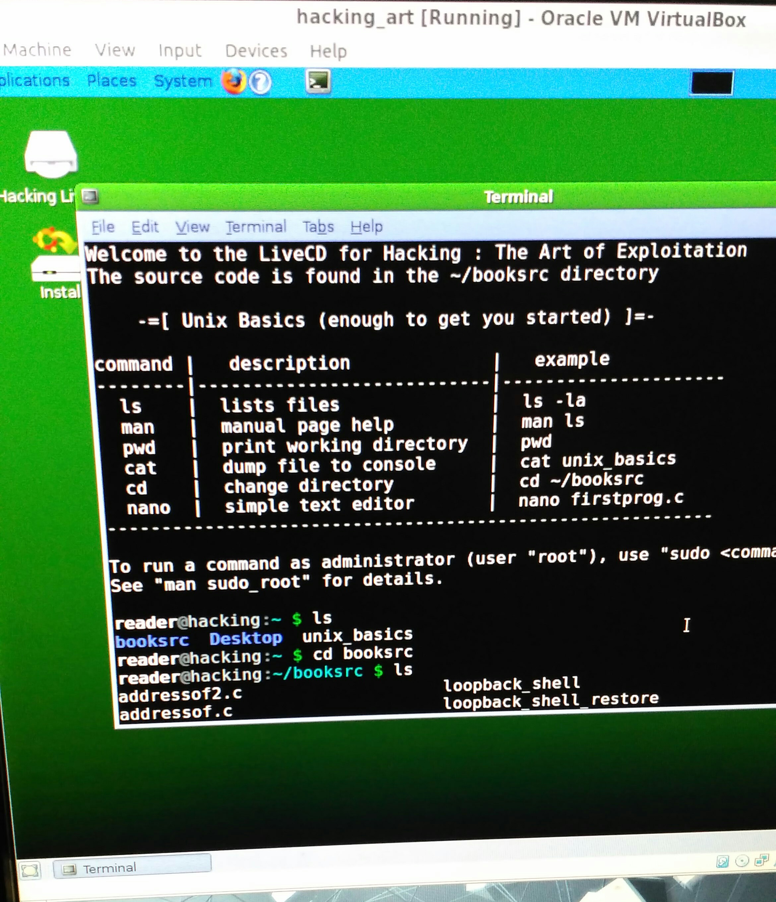Open the VirtualBox View menu
Image resolution: width=776 pixels, height=902 pixels.
point(115,50)
